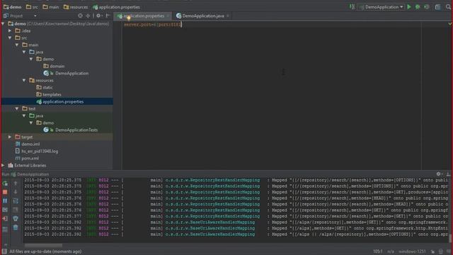Viewport: 453px width, 255px height.
Task: Click the horizontal scrollbar of the console
Action: (x=43, y=246)
